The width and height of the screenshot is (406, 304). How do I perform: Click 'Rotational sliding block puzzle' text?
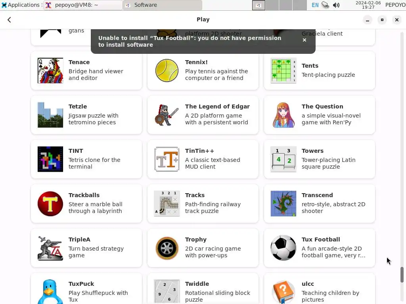tap(218, 296)
